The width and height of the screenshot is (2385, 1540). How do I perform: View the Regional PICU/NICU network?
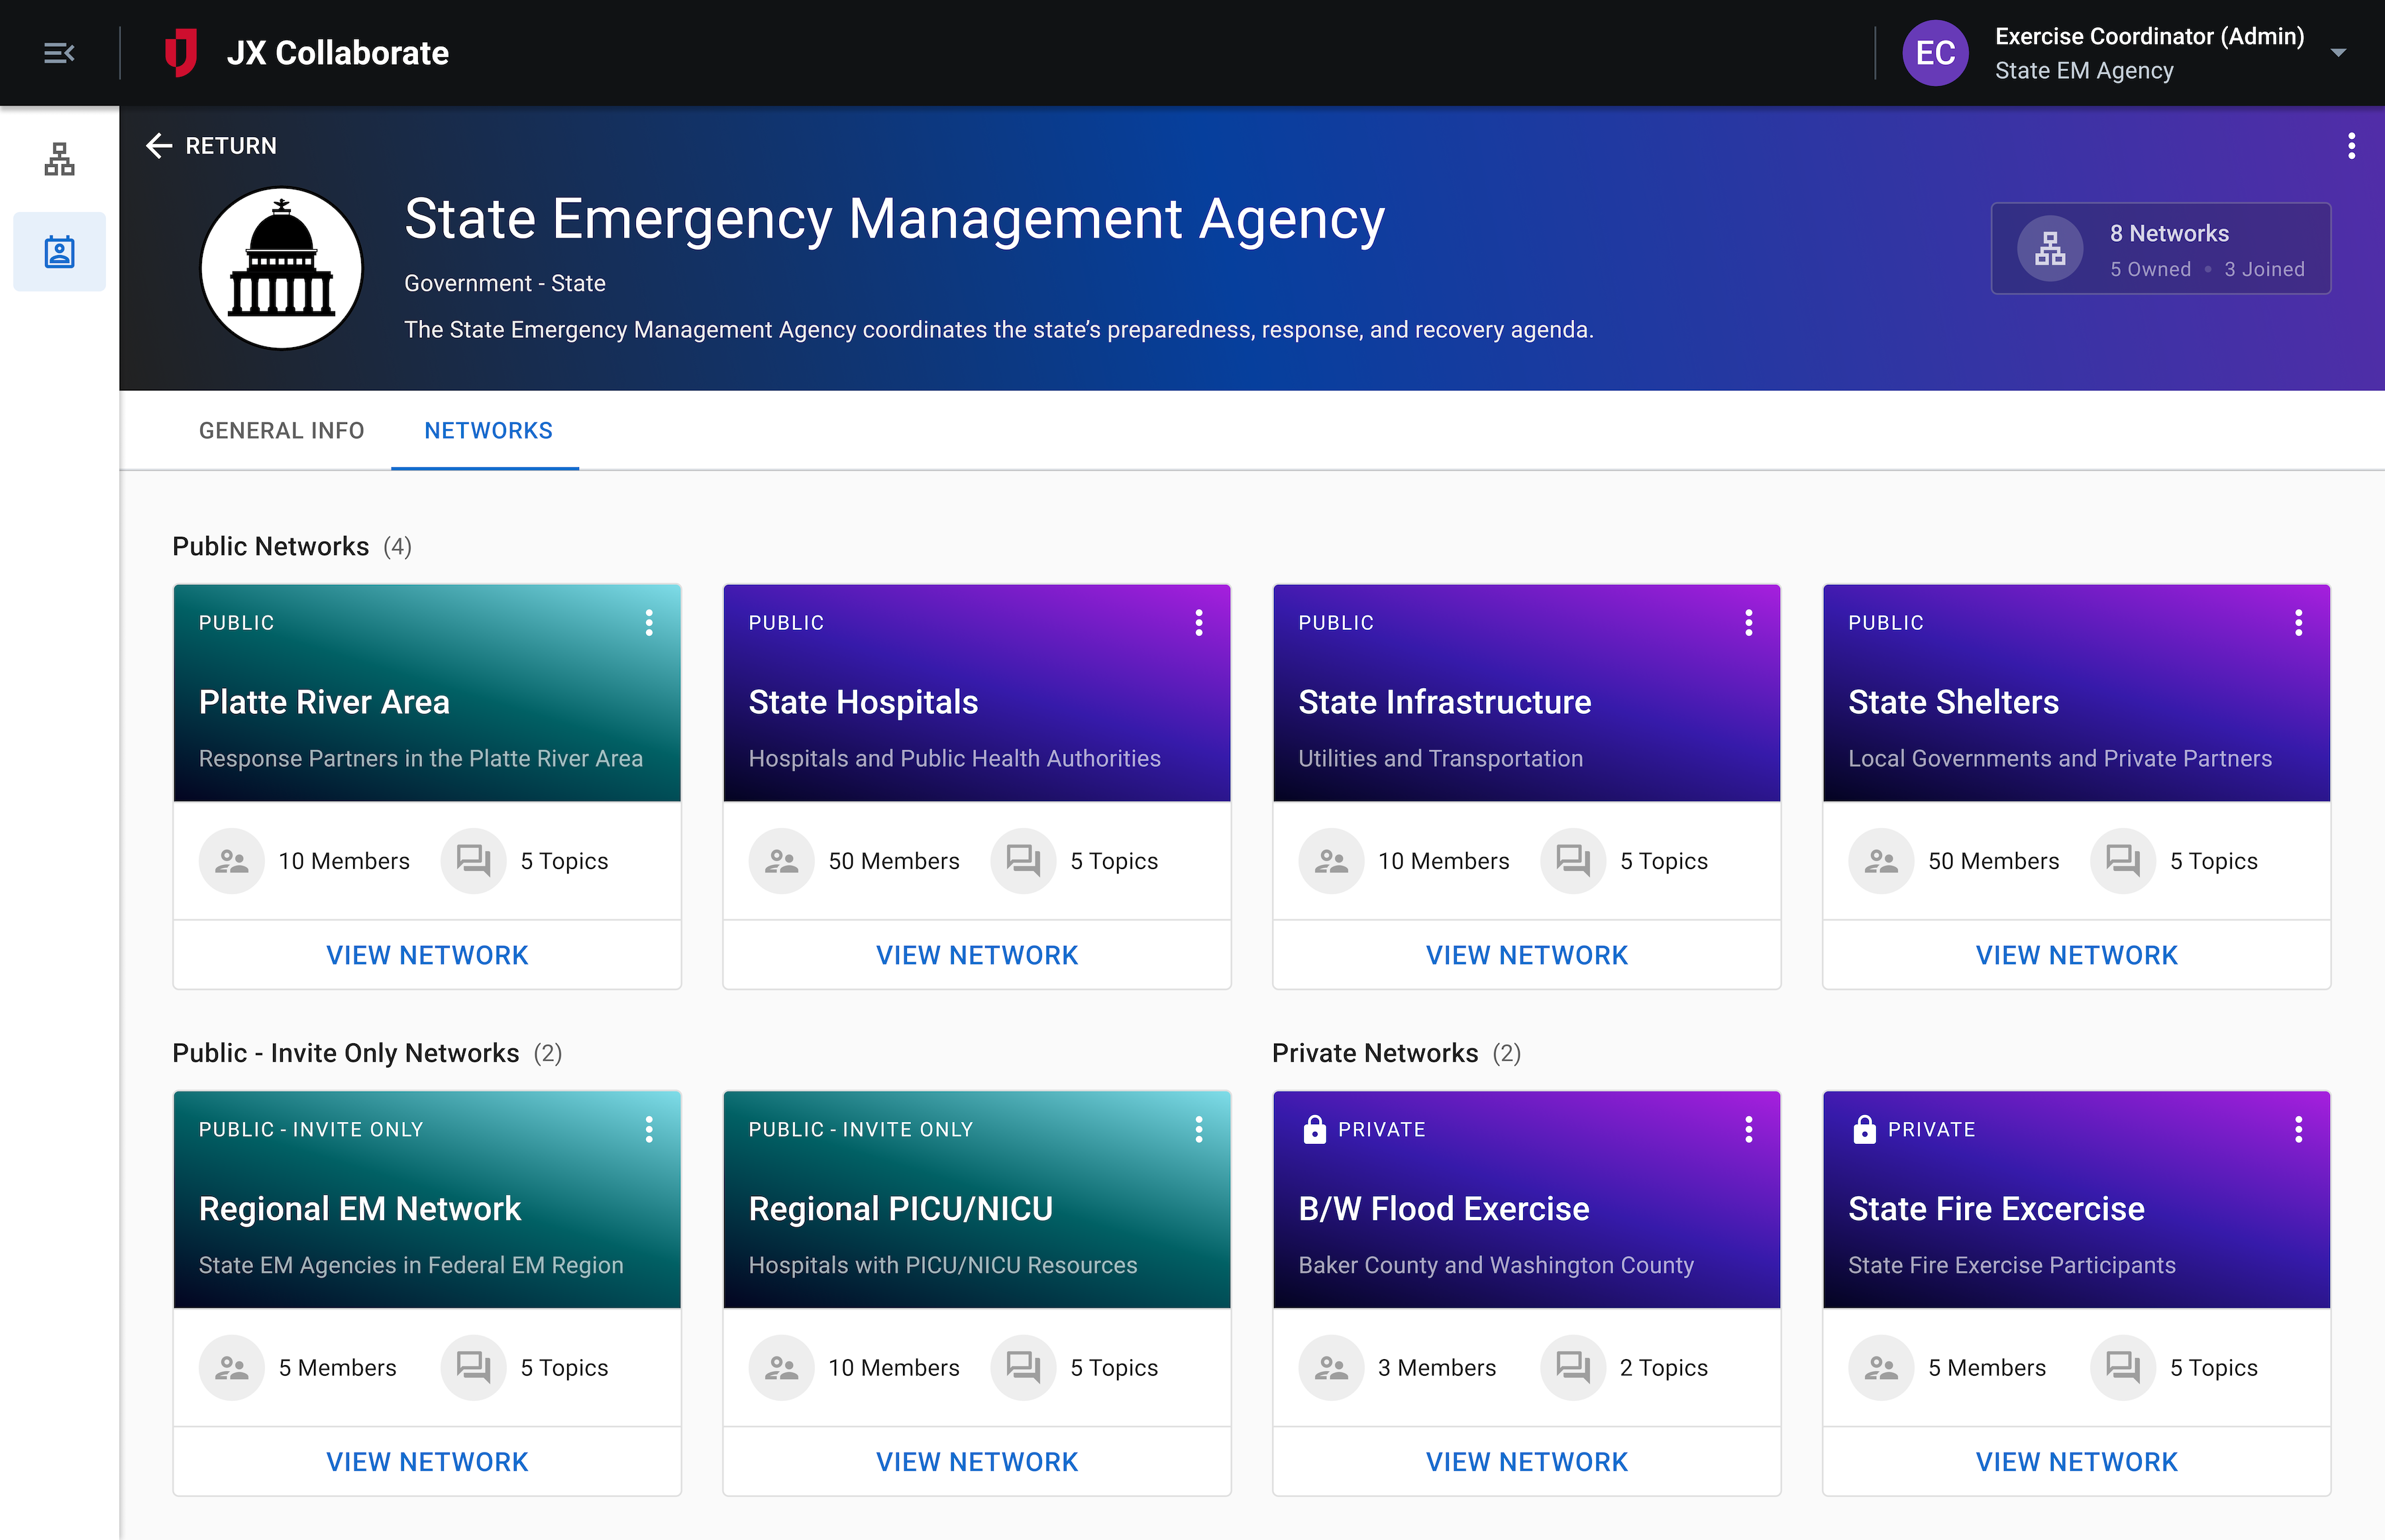pos(977,1462)
